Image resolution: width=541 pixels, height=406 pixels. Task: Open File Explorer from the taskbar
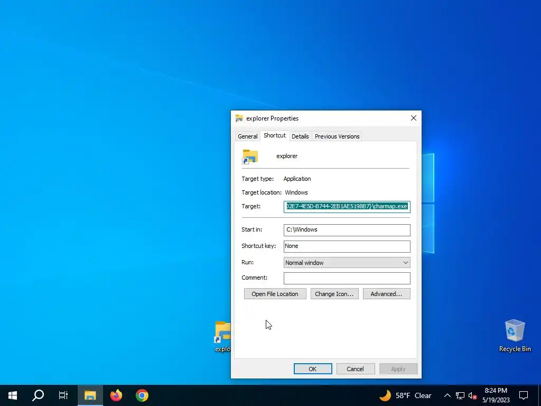pos(90,395)
